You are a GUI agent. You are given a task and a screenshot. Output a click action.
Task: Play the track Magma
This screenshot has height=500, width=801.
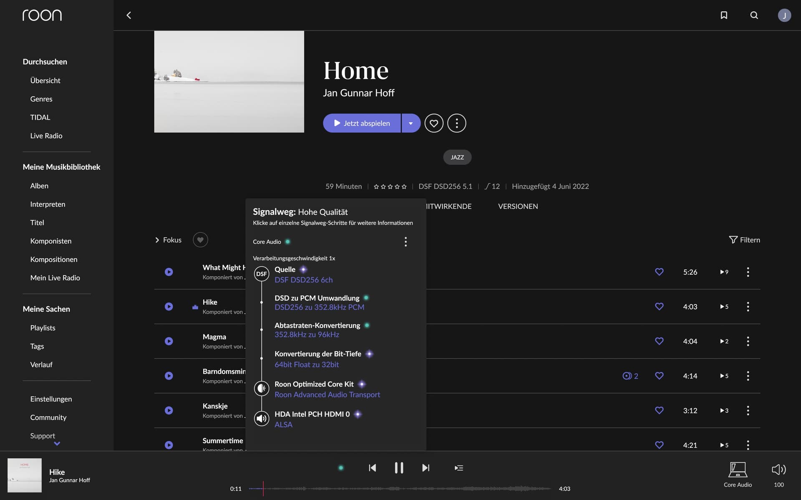coord(169,341)
